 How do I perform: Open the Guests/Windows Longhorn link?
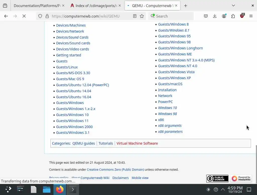tap(180, 48)
